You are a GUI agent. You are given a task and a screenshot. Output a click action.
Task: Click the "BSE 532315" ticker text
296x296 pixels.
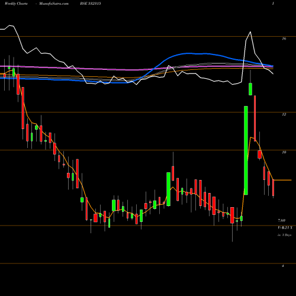point(91,4)
